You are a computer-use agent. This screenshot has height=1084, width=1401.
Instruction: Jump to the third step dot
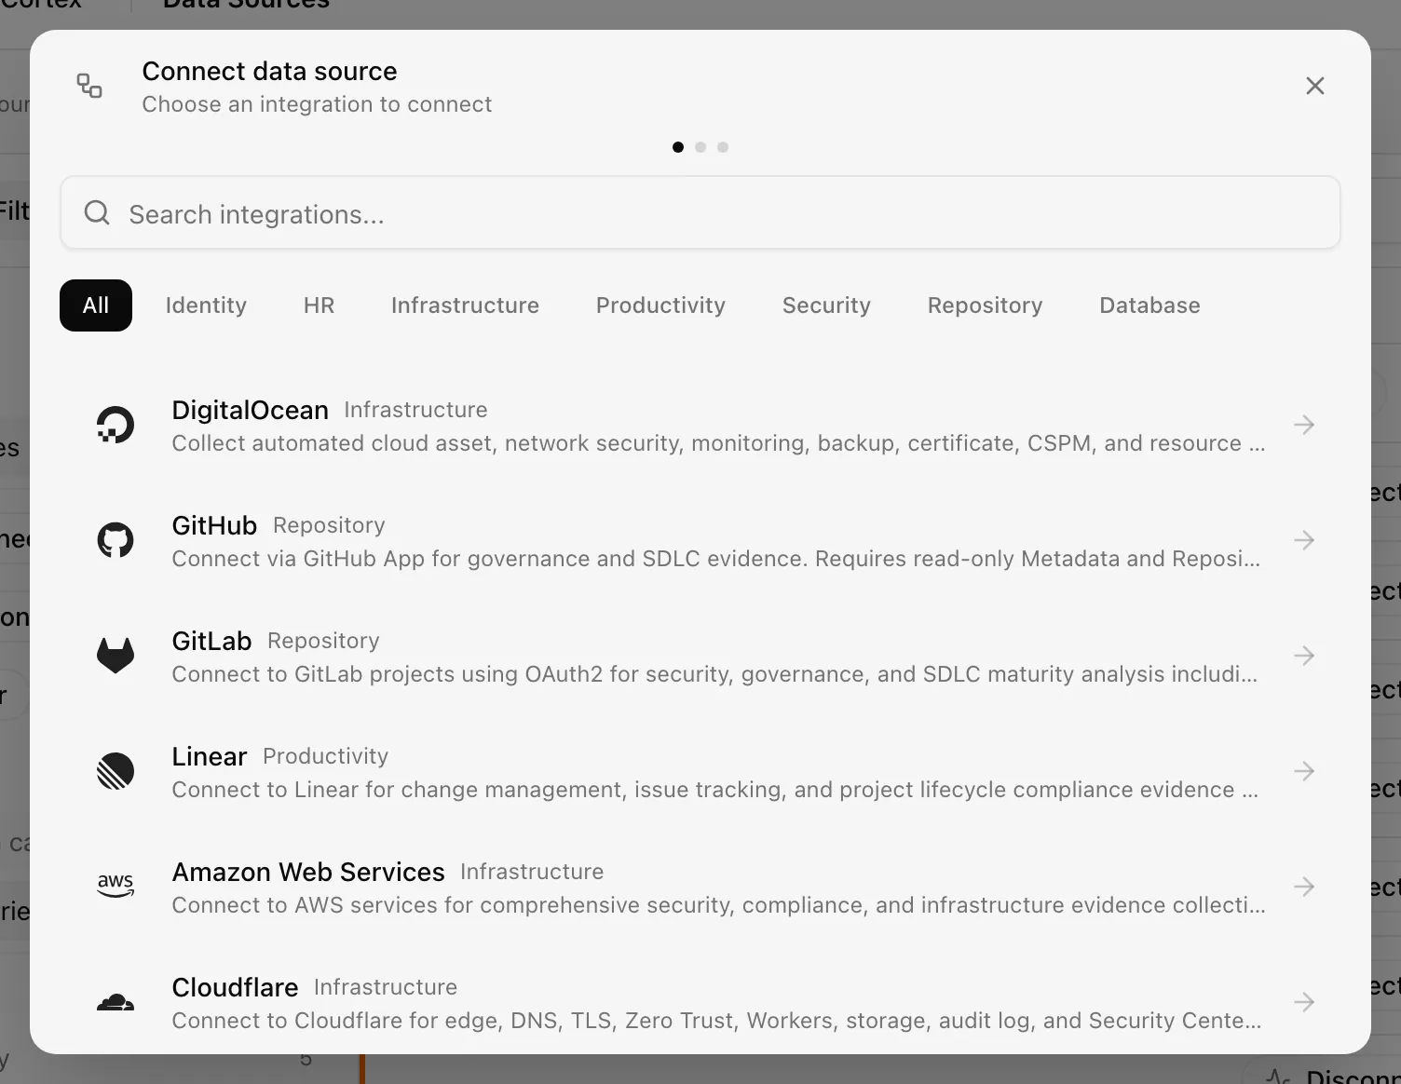pyautogui.click(x=723, y=147)
